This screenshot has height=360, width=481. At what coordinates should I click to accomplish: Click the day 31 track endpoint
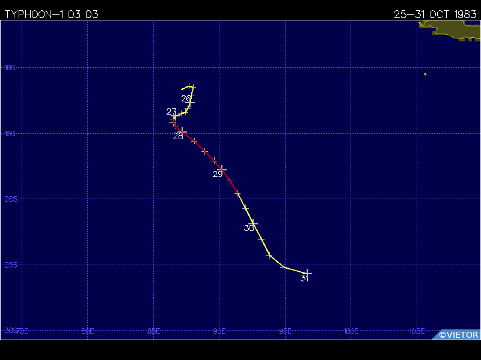(x=308, y=273)
